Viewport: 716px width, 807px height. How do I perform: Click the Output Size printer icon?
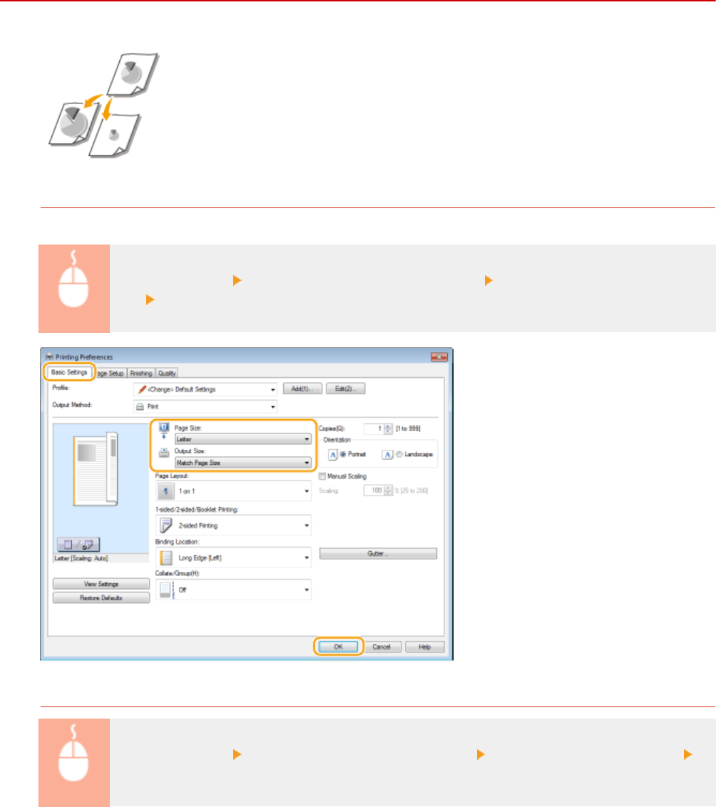(x=164, y=452)
